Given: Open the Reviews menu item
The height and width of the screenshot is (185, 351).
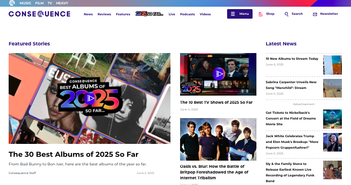Looking at the screenshot, I should point(104,14).
